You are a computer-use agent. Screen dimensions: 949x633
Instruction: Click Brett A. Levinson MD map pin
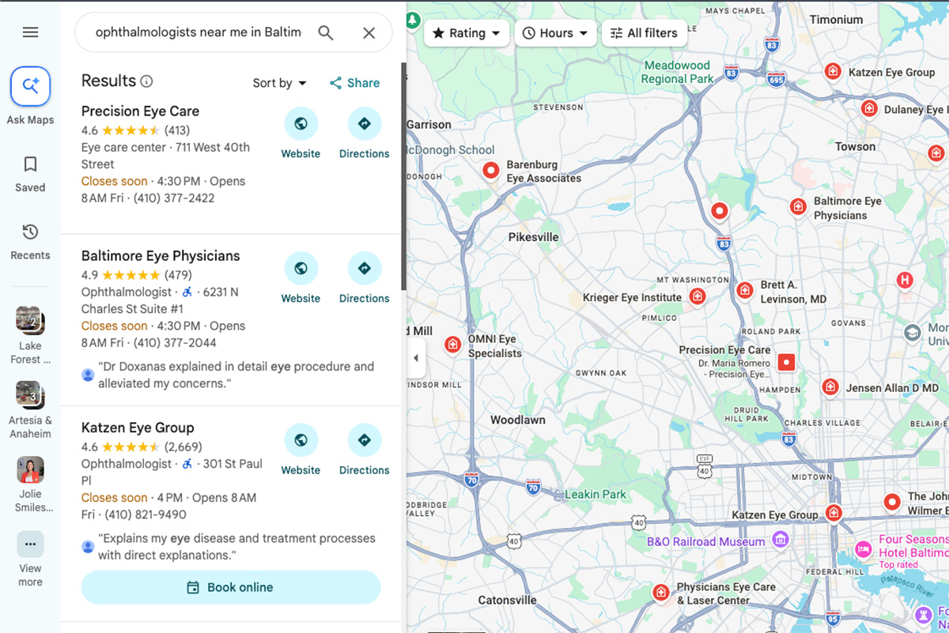pyautogui.click(x=744, y=290)
